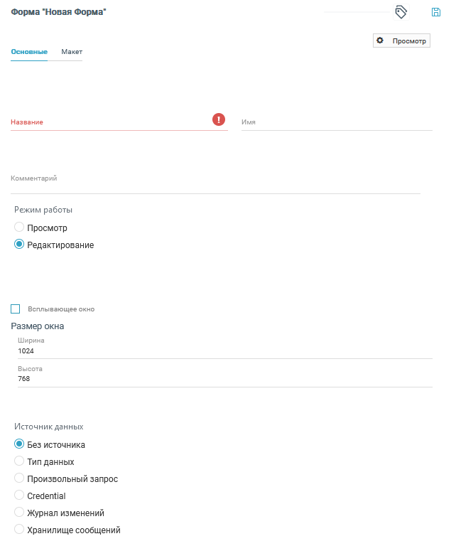Select the Просмотр work mode radio button
456x546 pixels.
(19, 227)
